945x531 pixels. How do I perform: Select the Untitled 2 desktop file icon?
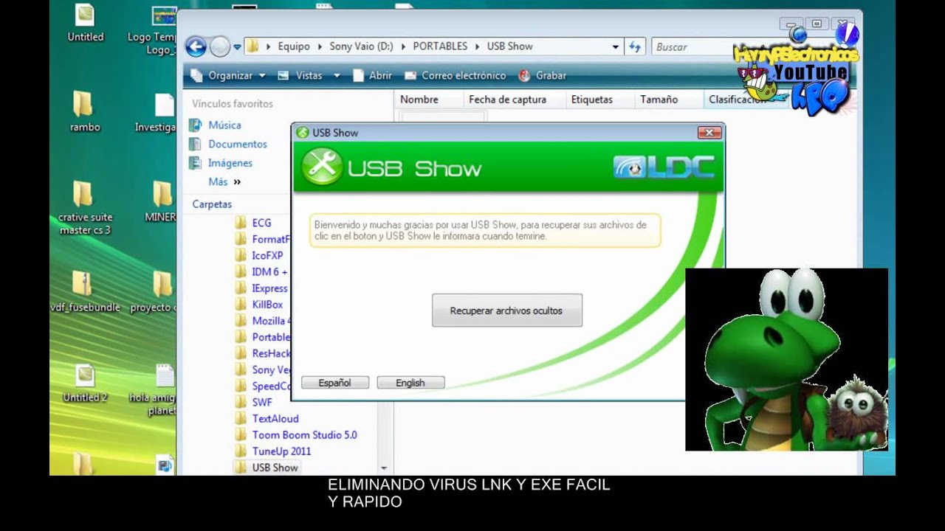[85, 383]
